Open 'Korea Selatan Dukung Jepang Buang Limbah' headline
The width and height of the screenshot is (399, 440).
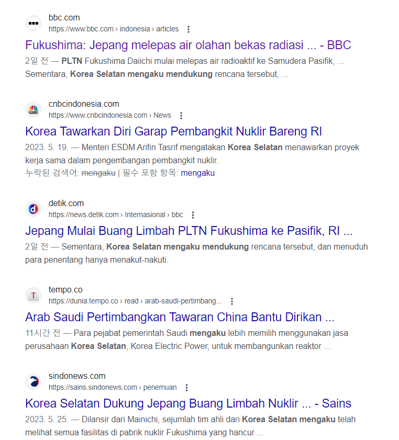(x=188, y=403)
